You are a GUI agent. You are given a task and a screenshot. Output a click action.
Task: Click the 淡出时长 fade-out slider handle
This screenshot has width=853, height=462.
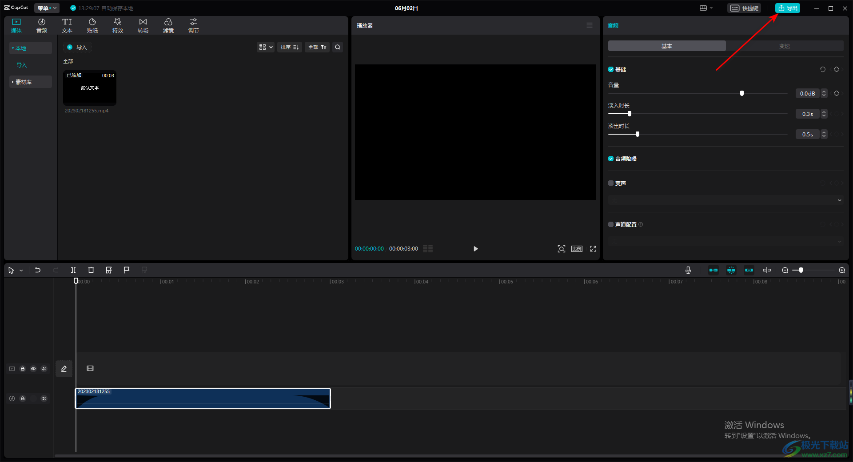point(638,134)
